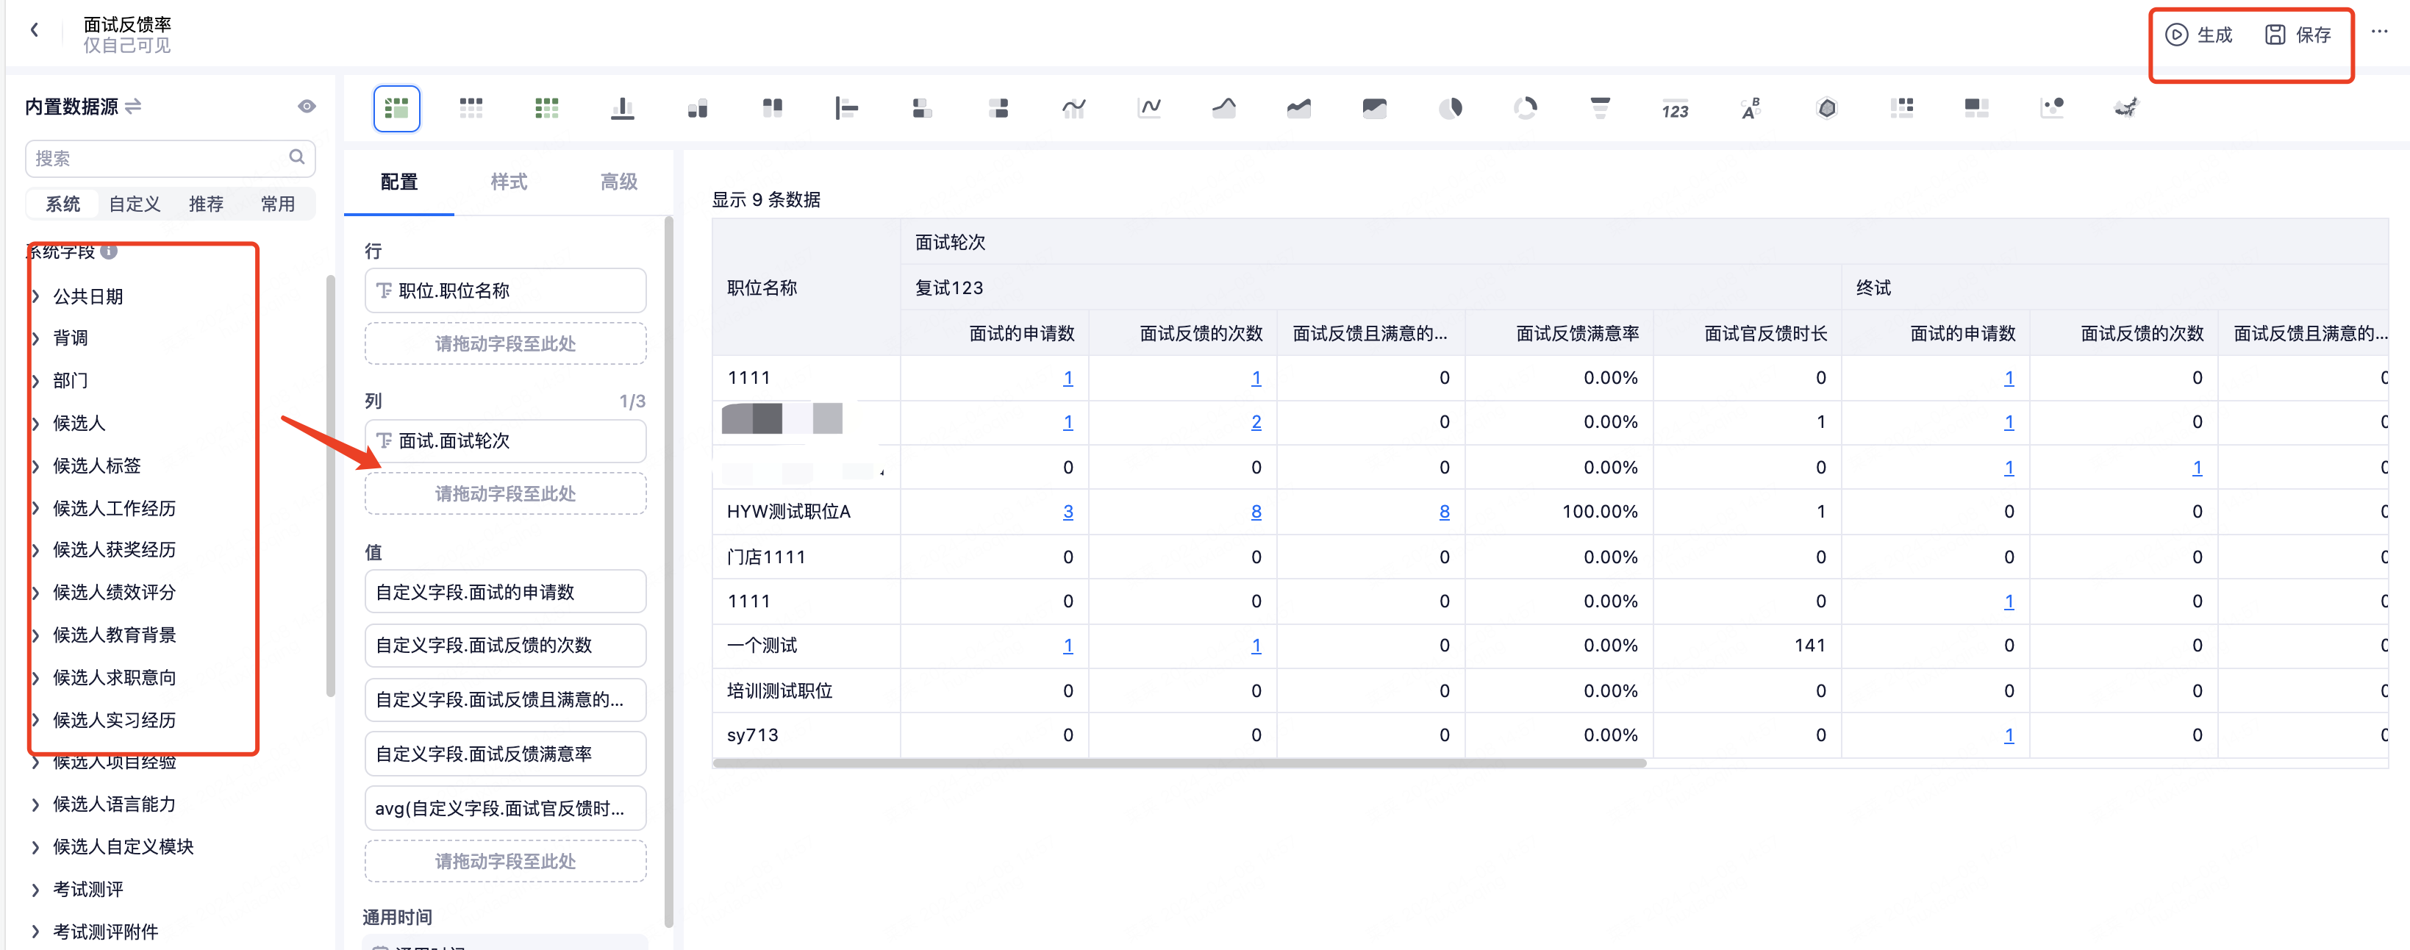
Task: Select the map chart icon
Action: click(2126, 109)
